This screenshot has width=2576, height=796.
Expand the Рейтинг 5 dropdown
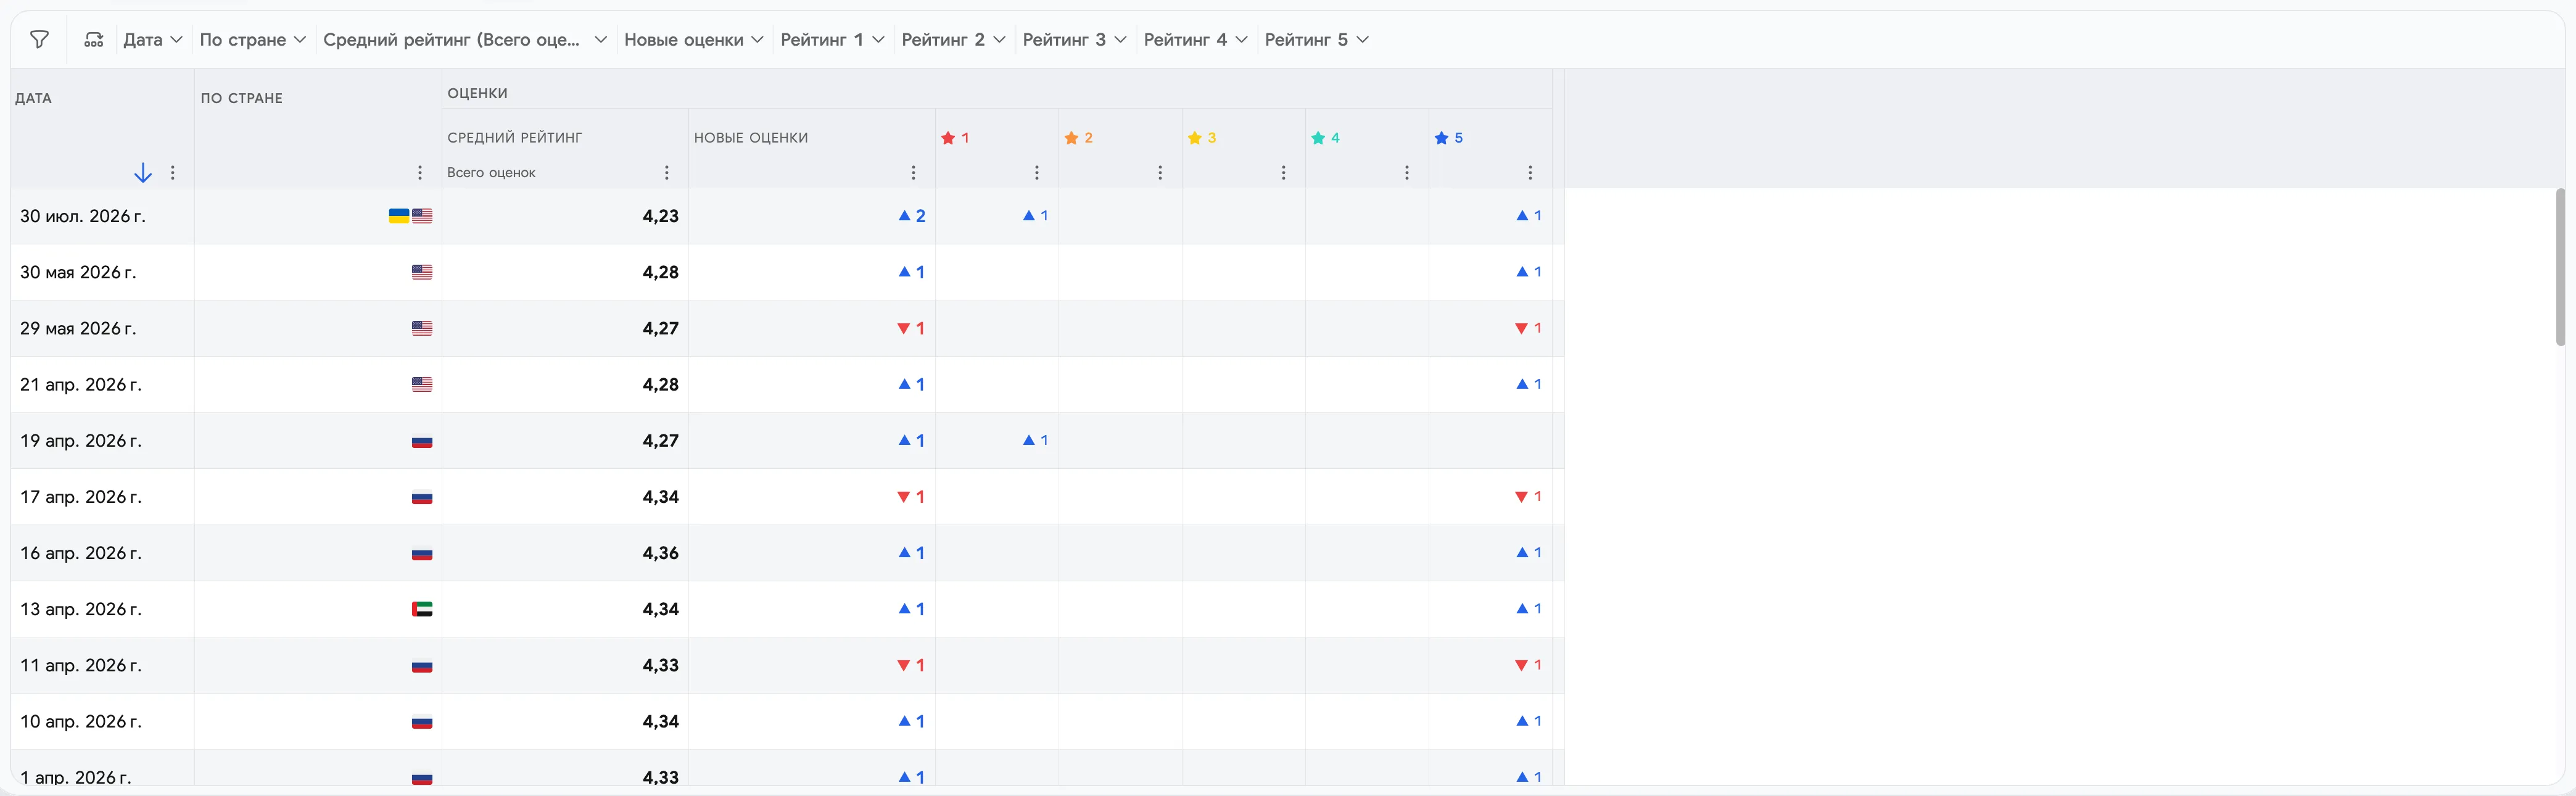coord(1316,40)
